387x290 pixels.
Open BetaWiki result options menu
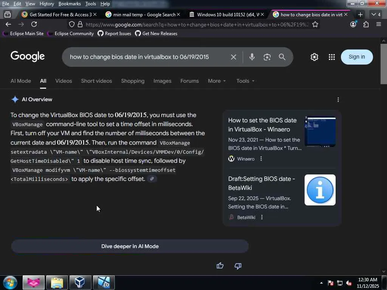(x=262, y=217)
